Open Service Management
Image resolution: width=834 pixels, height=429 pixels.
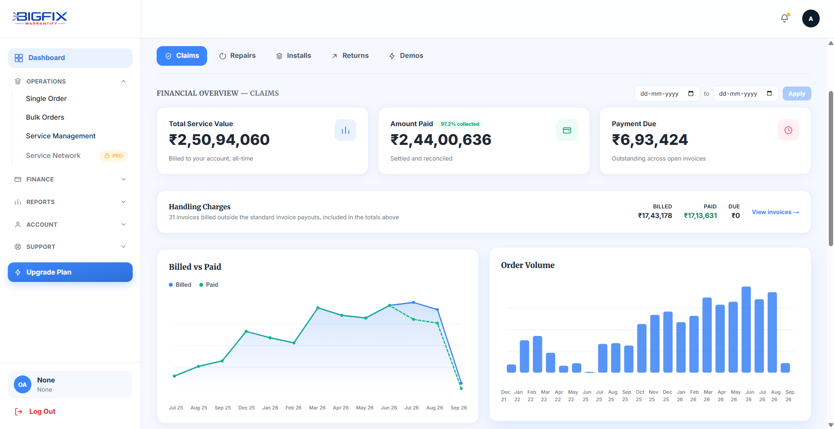(60, 136)
